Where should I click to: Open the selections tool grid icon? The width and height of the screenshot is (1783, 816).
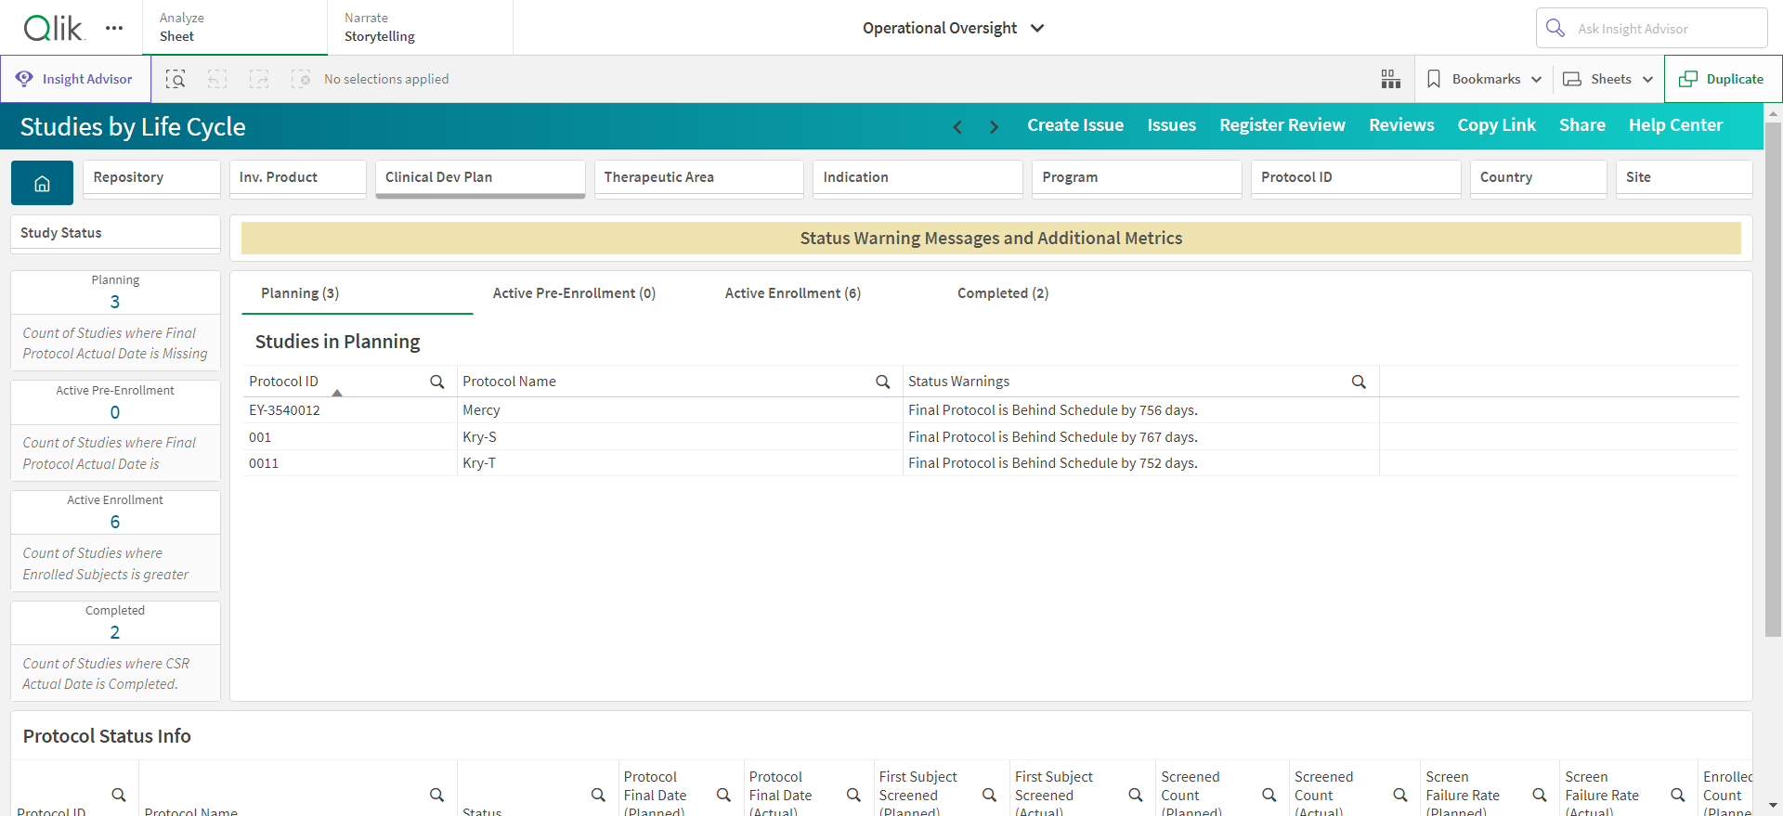point(1390,79)
